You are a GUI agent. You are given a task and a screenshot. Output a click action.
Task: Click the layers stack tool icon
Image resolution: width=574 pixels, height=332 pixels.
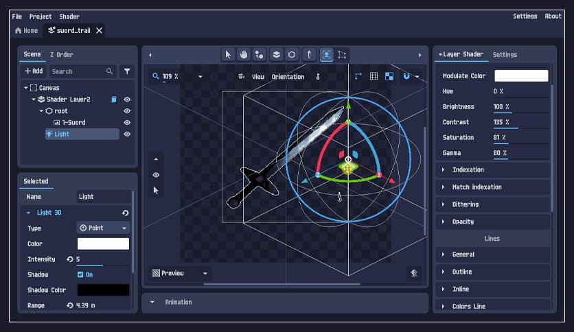(276, 54)
